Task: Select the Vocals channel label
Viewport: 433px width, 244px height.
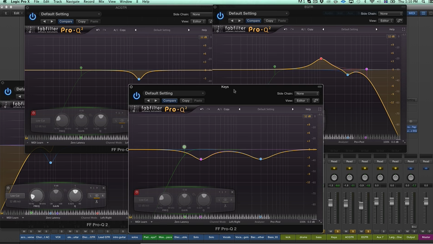Action: click(227, 237)
